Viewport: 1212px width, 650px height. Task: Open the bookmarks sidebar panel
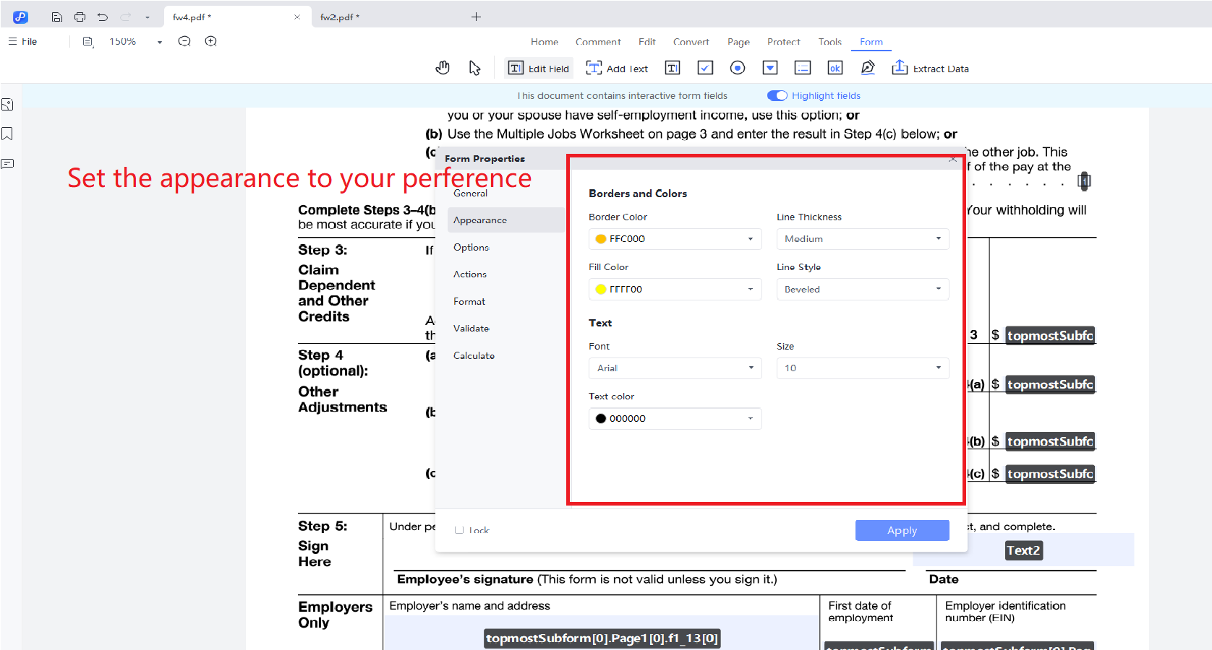[8, 134]
